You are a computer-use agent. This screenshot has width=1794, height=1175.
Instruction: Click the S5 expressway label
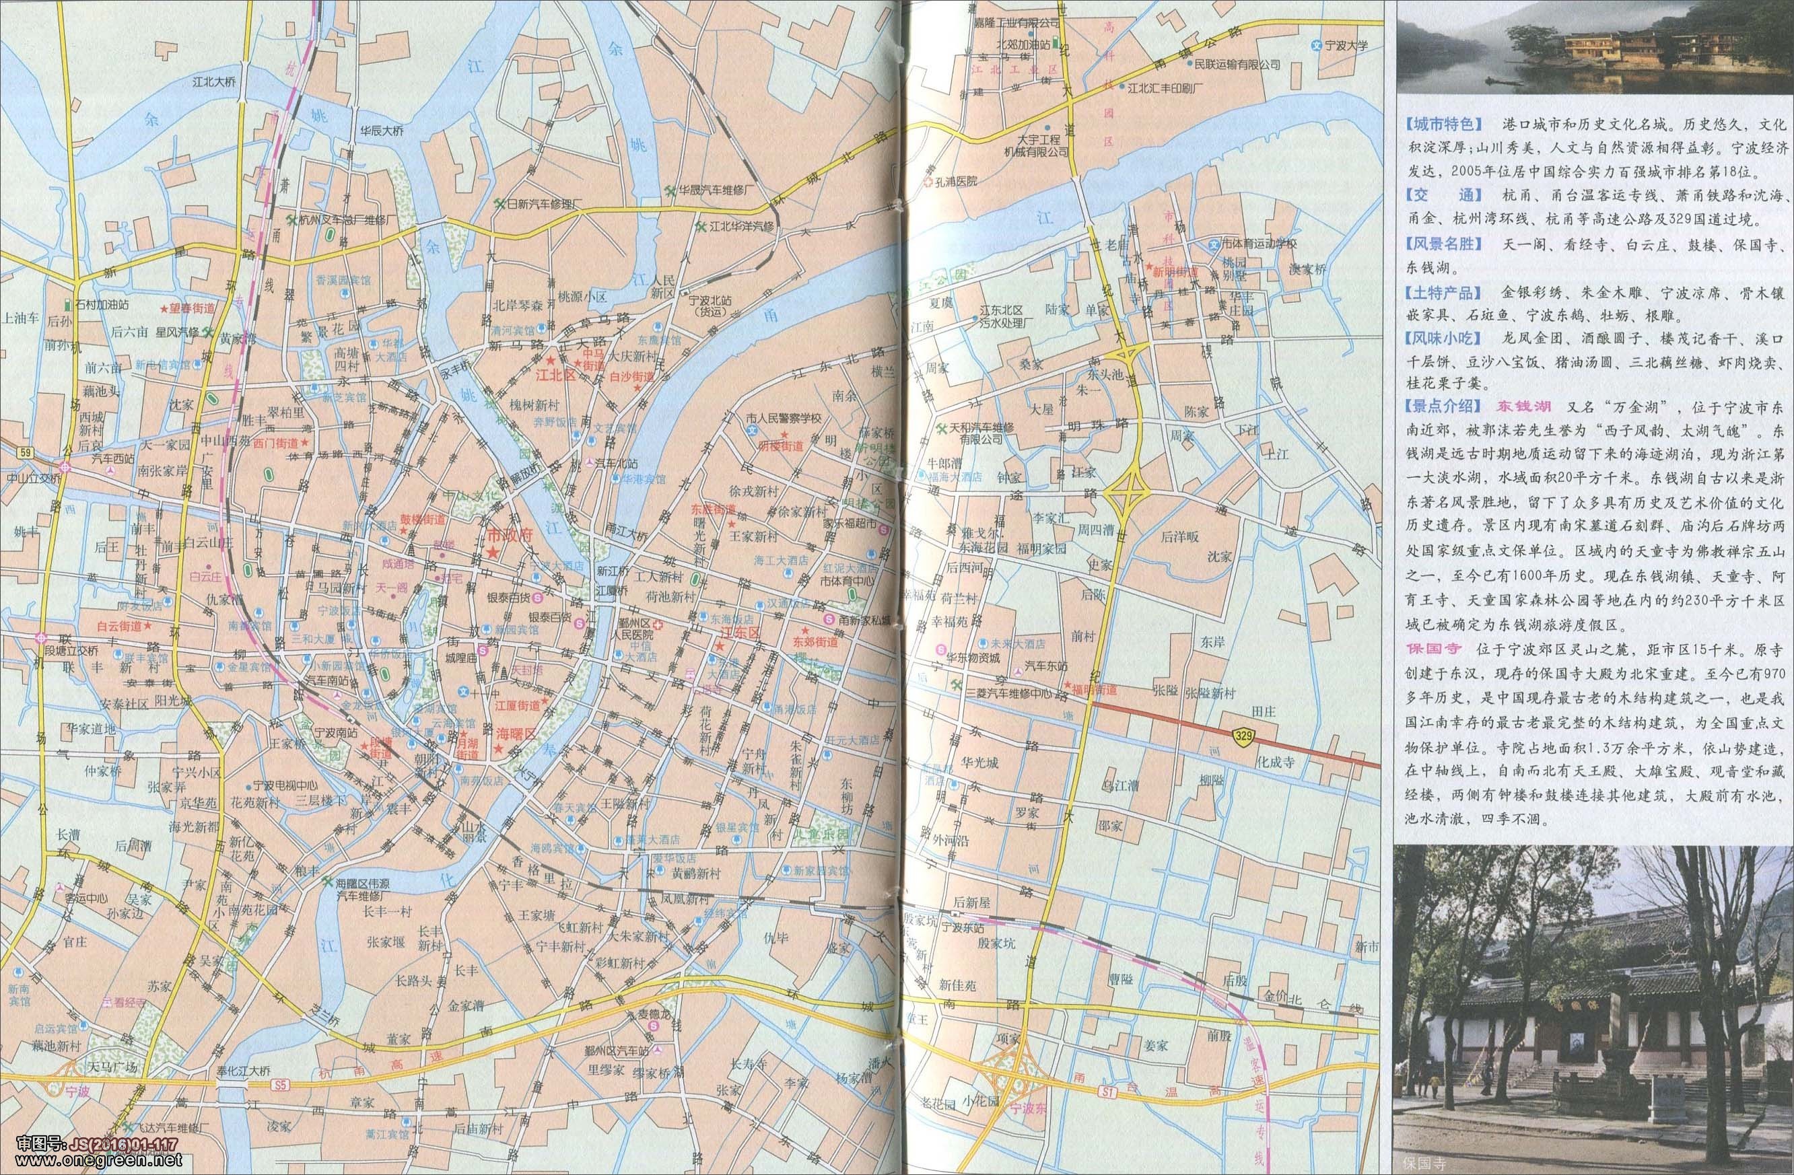point(281,1086)
